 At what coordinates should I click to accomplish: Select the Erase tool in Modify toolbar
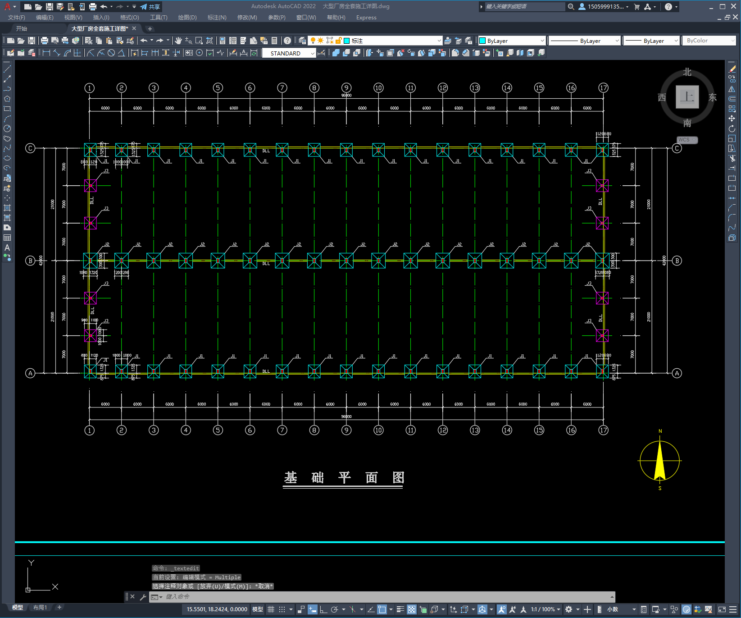(x=732, y=69)
